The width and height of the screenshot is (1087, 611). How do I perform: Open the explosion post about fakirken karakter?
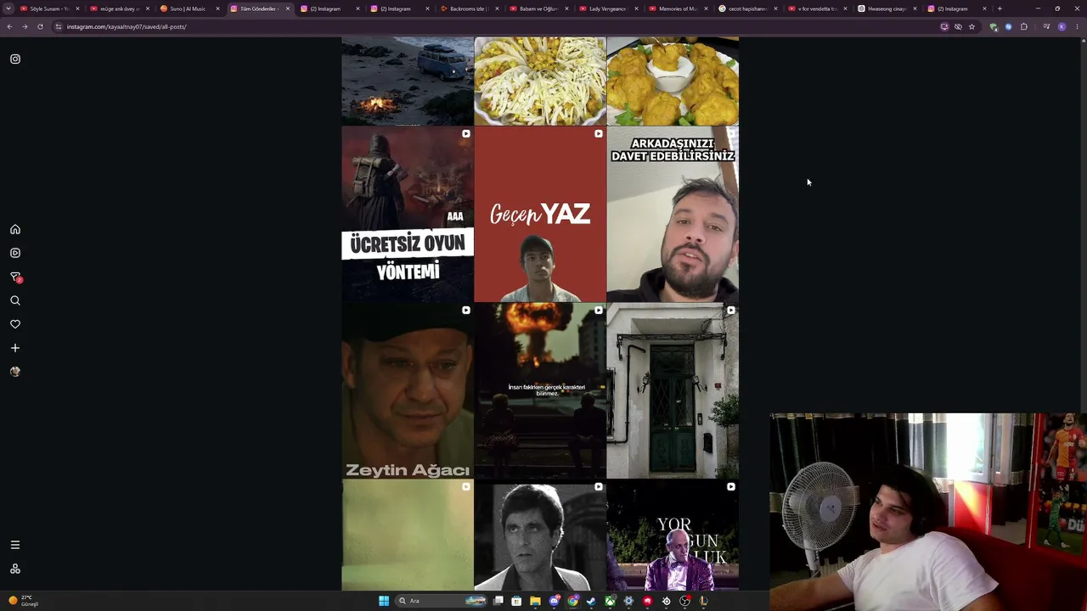tap(540, 391)
